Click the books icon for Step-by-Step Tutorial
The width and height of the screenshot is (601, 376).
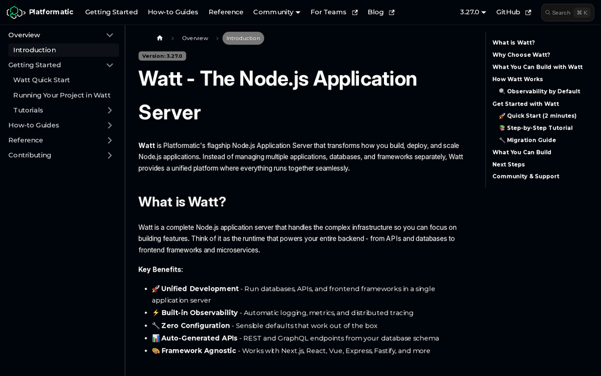click(x=501, y=128)
